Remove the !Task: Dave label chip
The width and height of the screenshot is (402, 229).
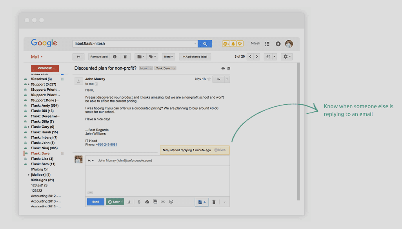(174, 68)
